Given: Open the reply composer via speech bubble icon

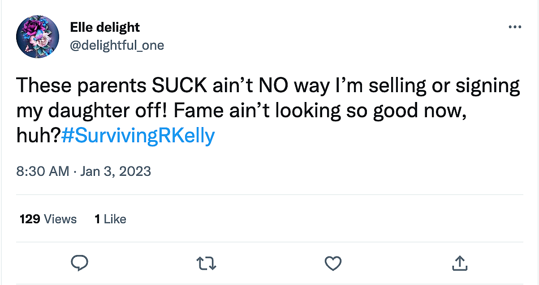Looking at the screenshot, I should coord(80,264).
